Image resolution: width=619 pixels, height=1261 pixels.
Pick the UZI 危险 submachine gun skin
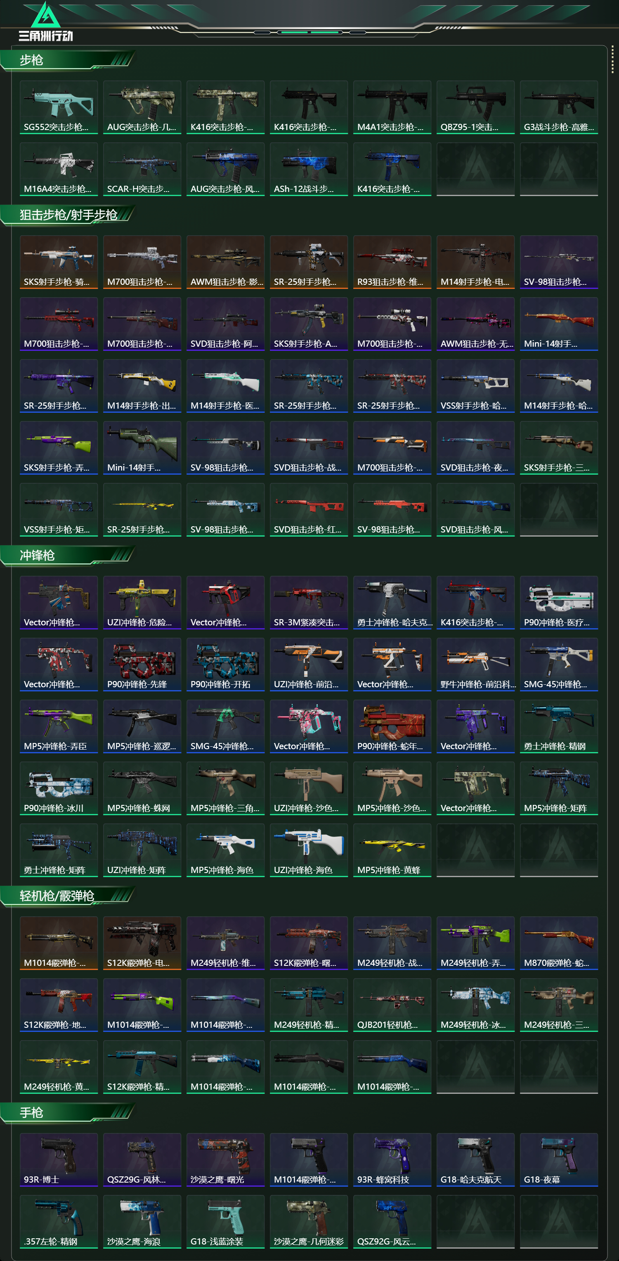(x=142, y=603)
